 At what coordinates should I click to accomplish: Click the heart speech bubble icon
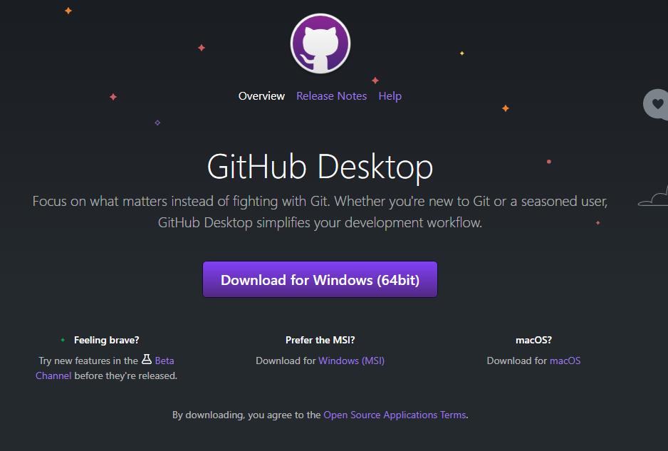click(x=656, y=104)
